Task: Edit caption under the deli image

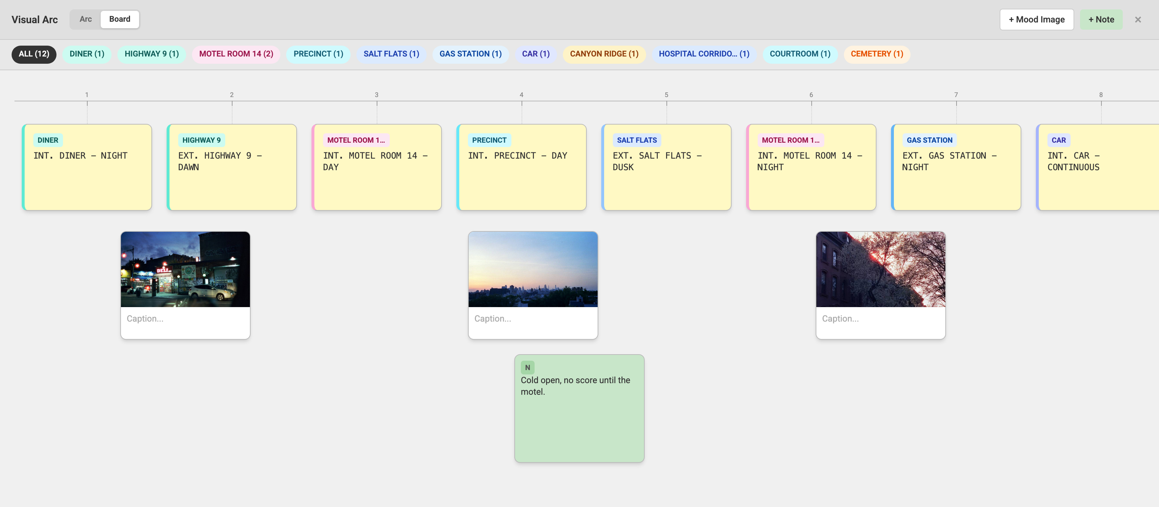Action: 185,319
